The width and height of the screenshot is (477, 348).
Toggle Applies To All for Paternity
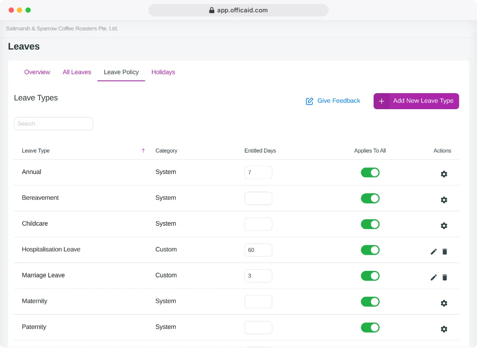[370, 327]
